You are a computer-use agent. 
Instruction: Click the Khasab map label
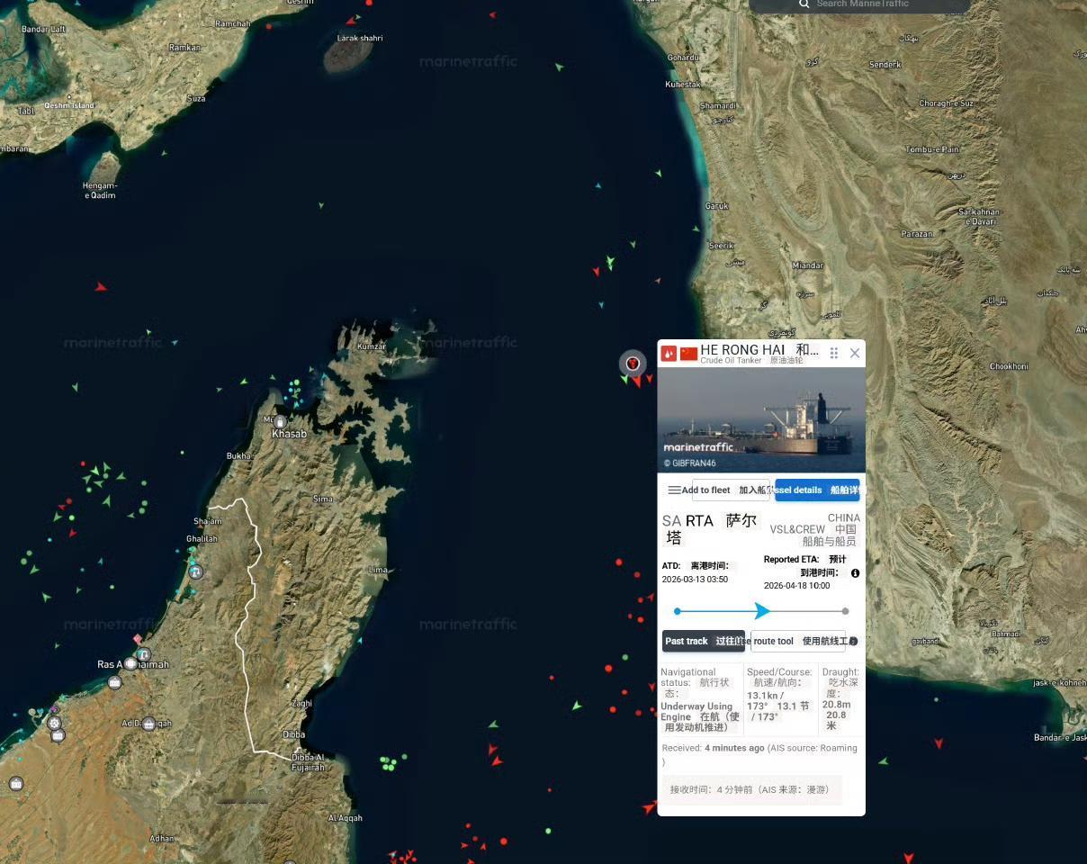coord(289,434)
